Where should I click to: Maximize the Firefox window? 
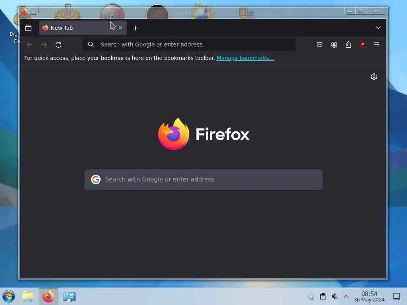tap(360, 11)
